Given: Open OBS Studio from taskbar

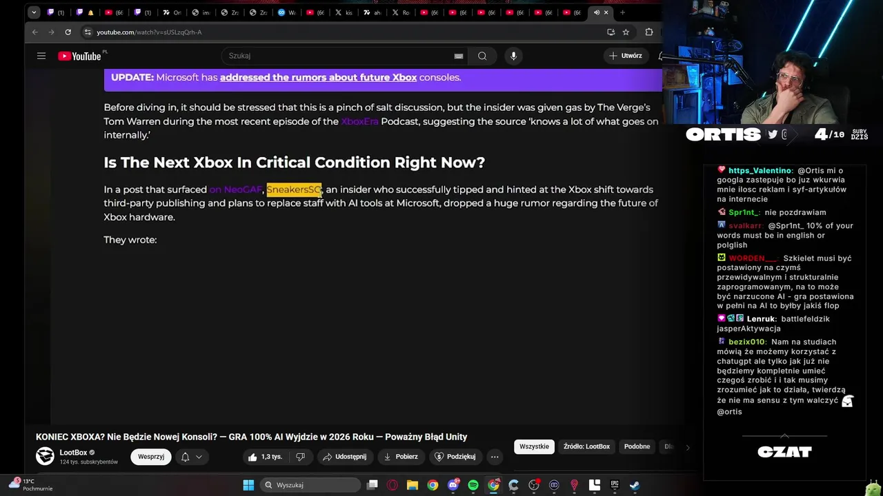Looking at the screenshot, I should click(534, 485).
